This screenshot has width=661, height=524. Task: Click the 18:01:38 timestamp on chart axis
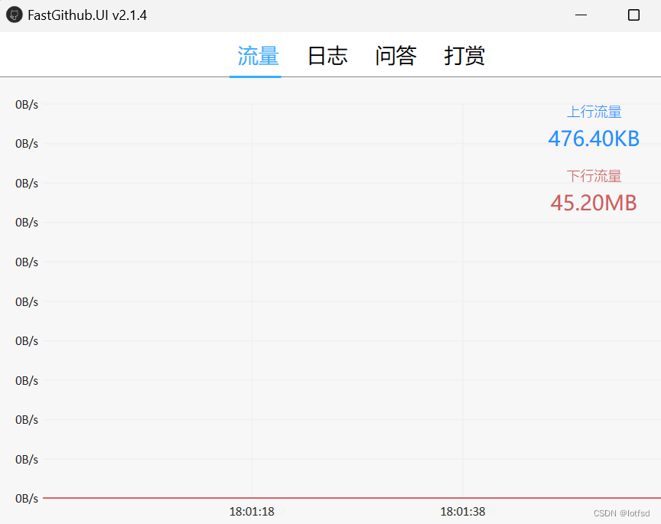pyautogui.click(x=463, y=511)
